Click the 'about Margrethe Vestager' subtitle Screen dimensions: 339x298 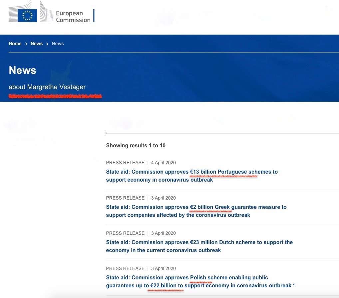click(x=47, y=87)
